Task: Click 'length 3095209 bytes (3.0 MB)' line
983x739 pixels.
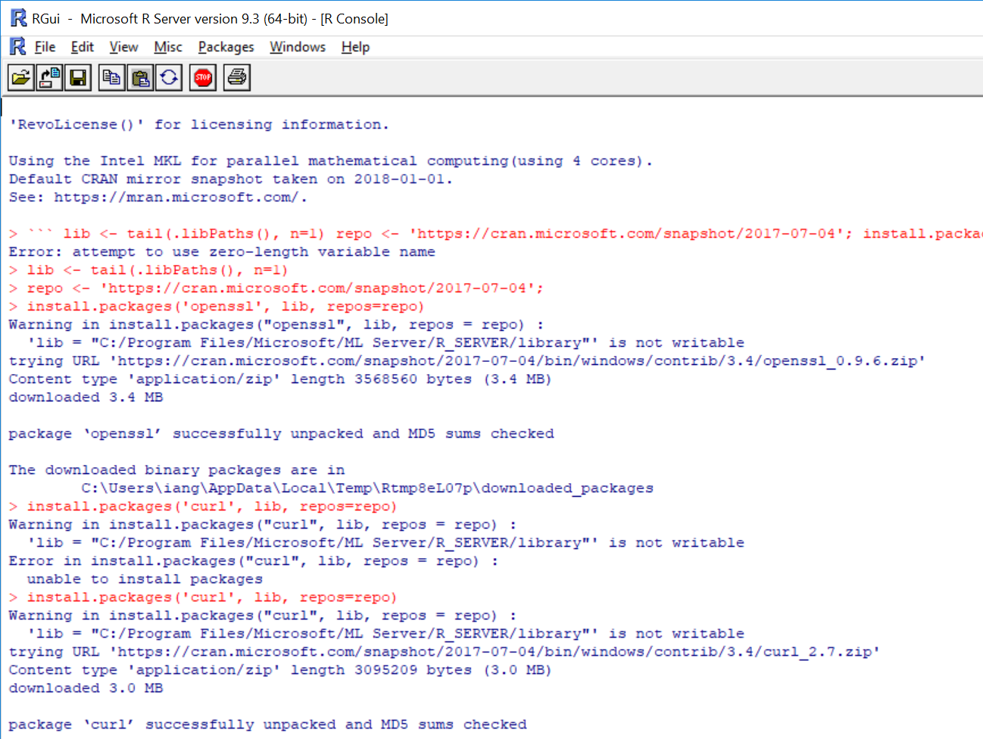Action: [x=280, y=669]
